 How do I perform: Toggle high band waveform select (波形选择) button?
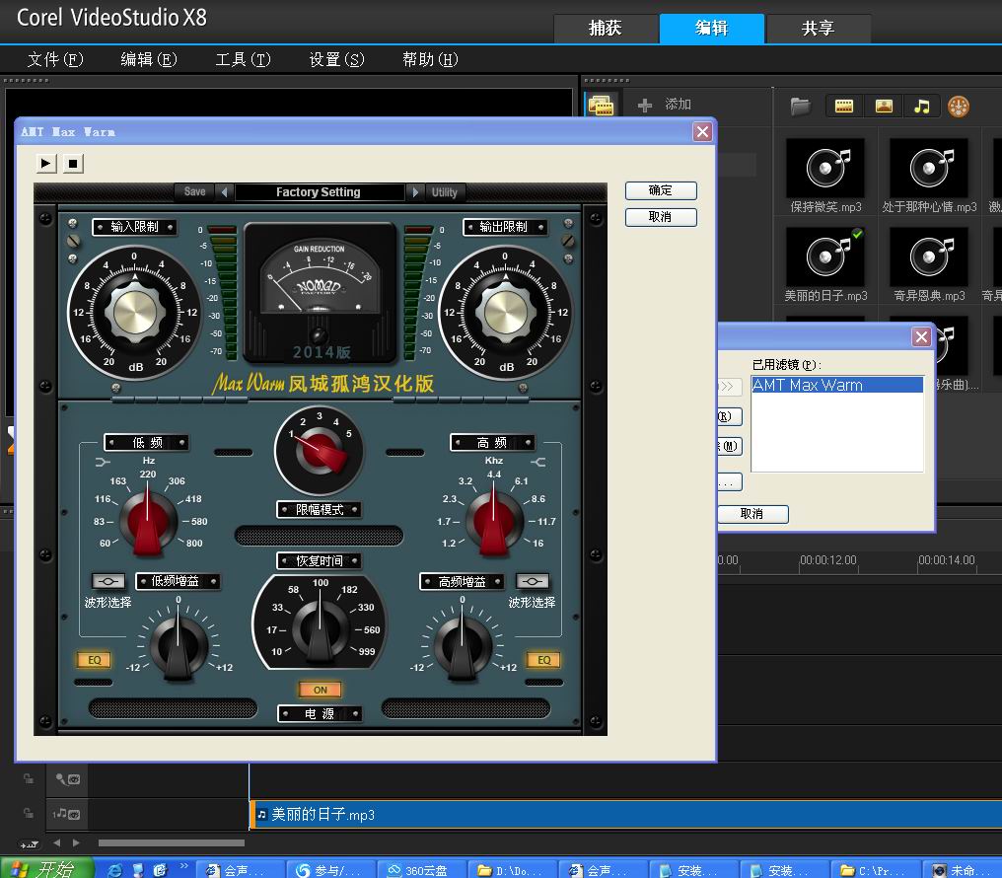533,581
